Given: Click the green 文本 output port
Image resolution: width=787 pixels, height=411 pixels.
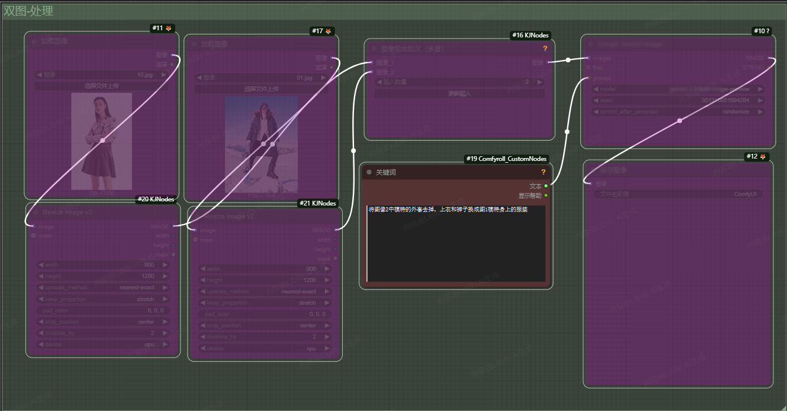Looking at the screenshot, I should coord(546,186).
